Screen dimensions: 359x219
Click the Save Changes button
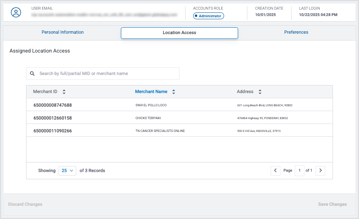point(332,205)
